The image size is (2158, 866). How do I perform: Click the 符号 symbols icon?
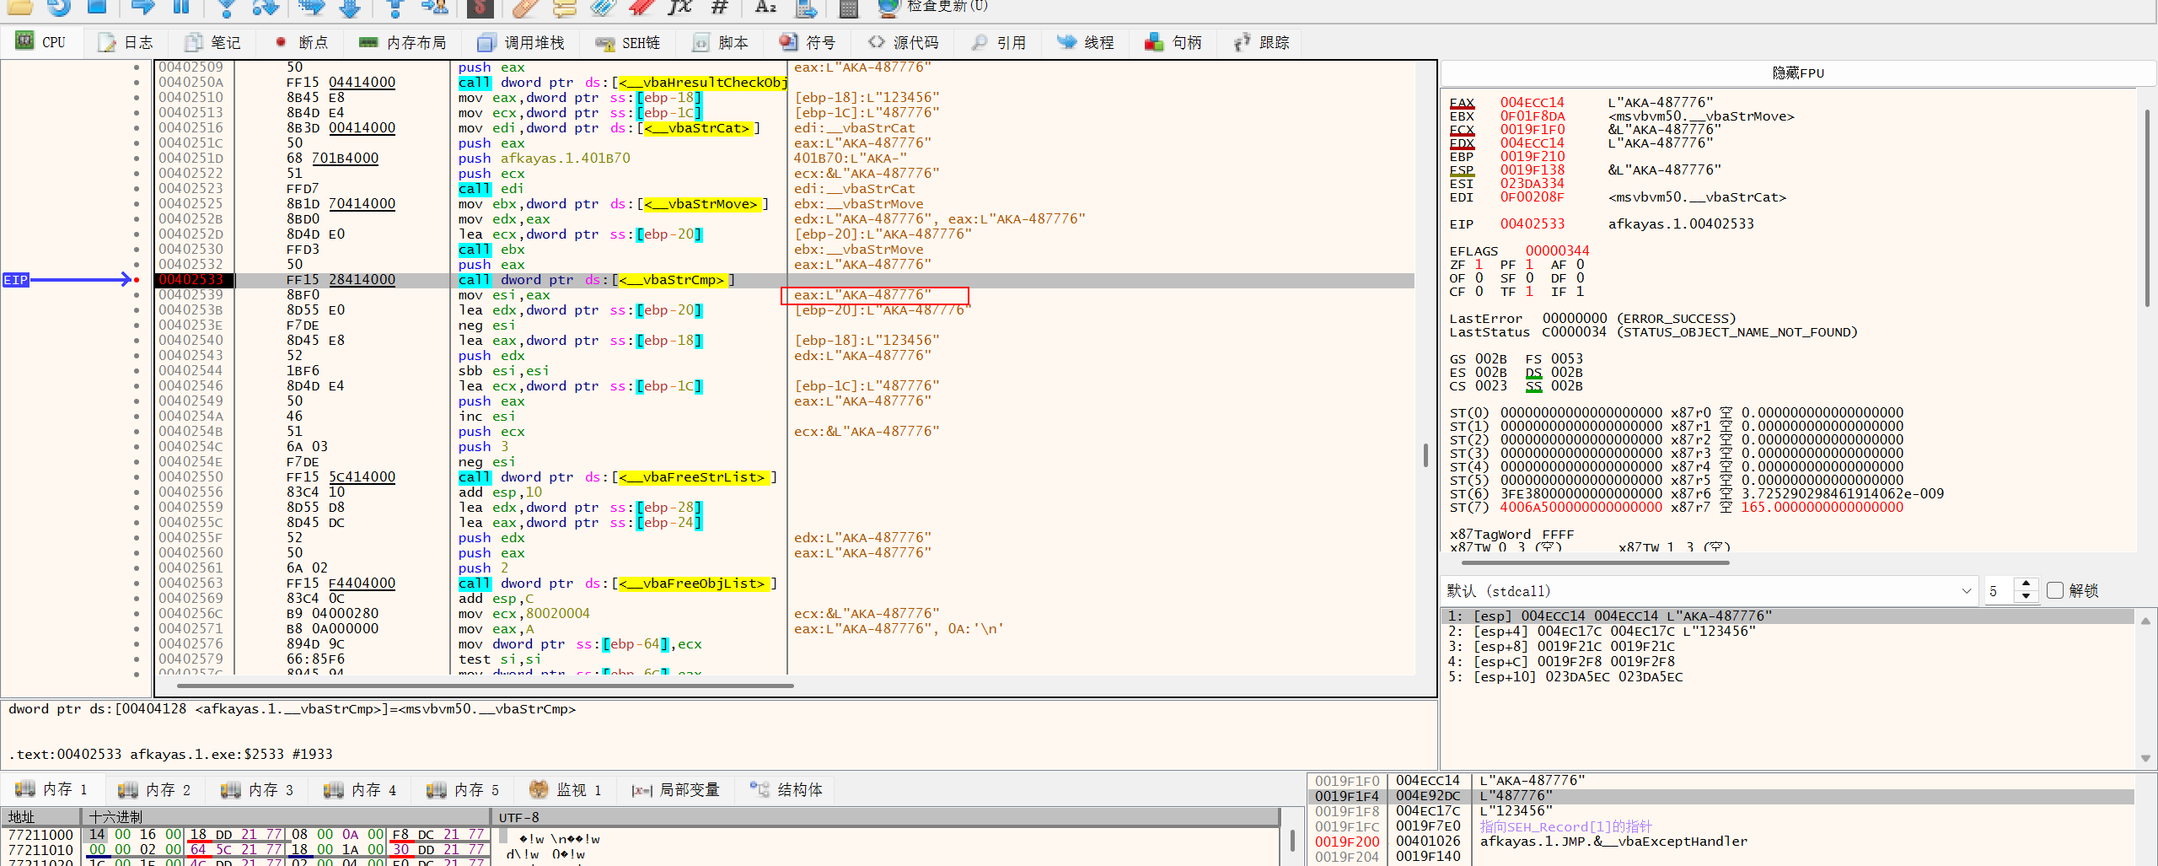point(788,42)
